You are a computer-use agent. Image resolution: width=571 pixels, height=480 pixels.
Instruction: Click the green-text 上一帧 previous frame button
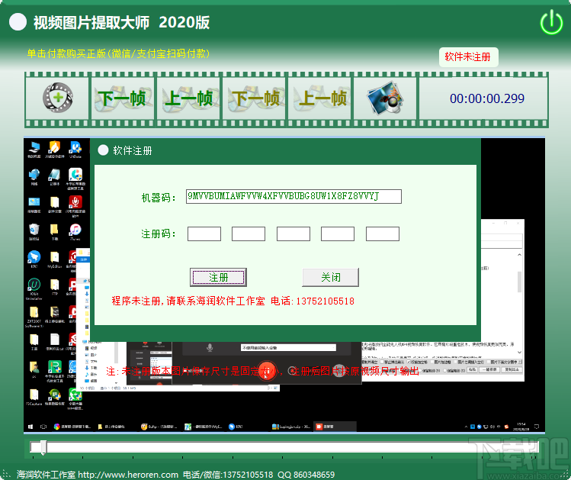(188, 98)
